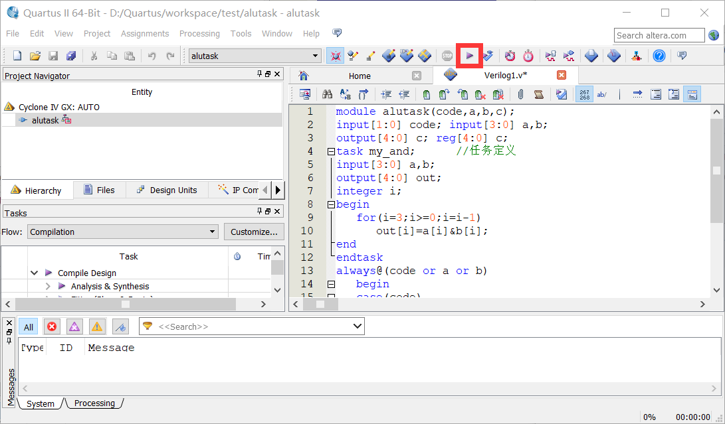This screenshot has height=424, width=725.
Task: Toggle the bookmark icon in editor toolbar
Action: tap(427, 94)
